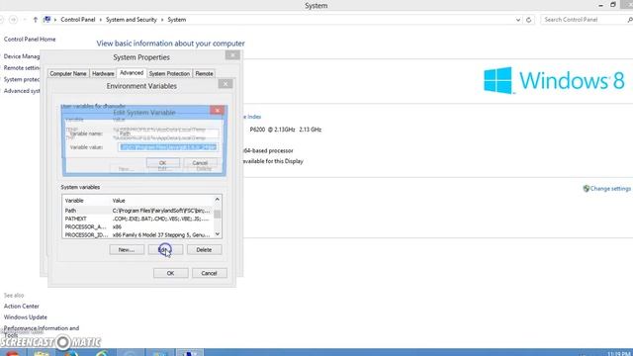The image size is (633, 356).
Task: Open Control Panel Home
Action: [x=30, y=40]
